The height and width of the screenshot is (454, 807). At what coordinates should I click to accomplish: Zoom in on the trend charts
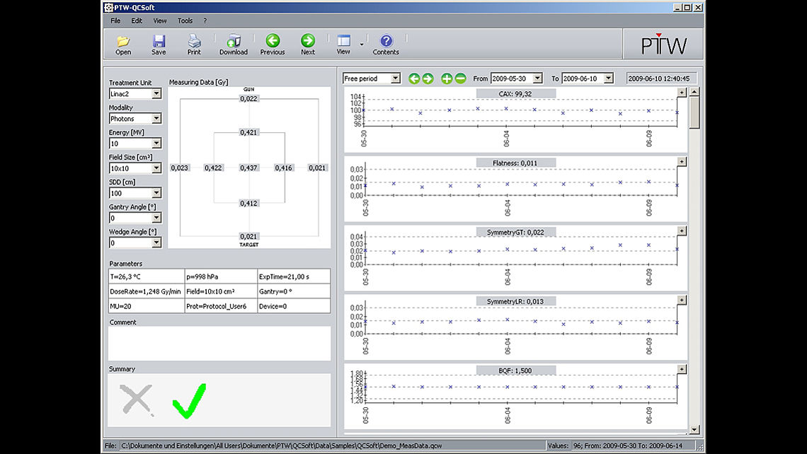pos(447,78)
